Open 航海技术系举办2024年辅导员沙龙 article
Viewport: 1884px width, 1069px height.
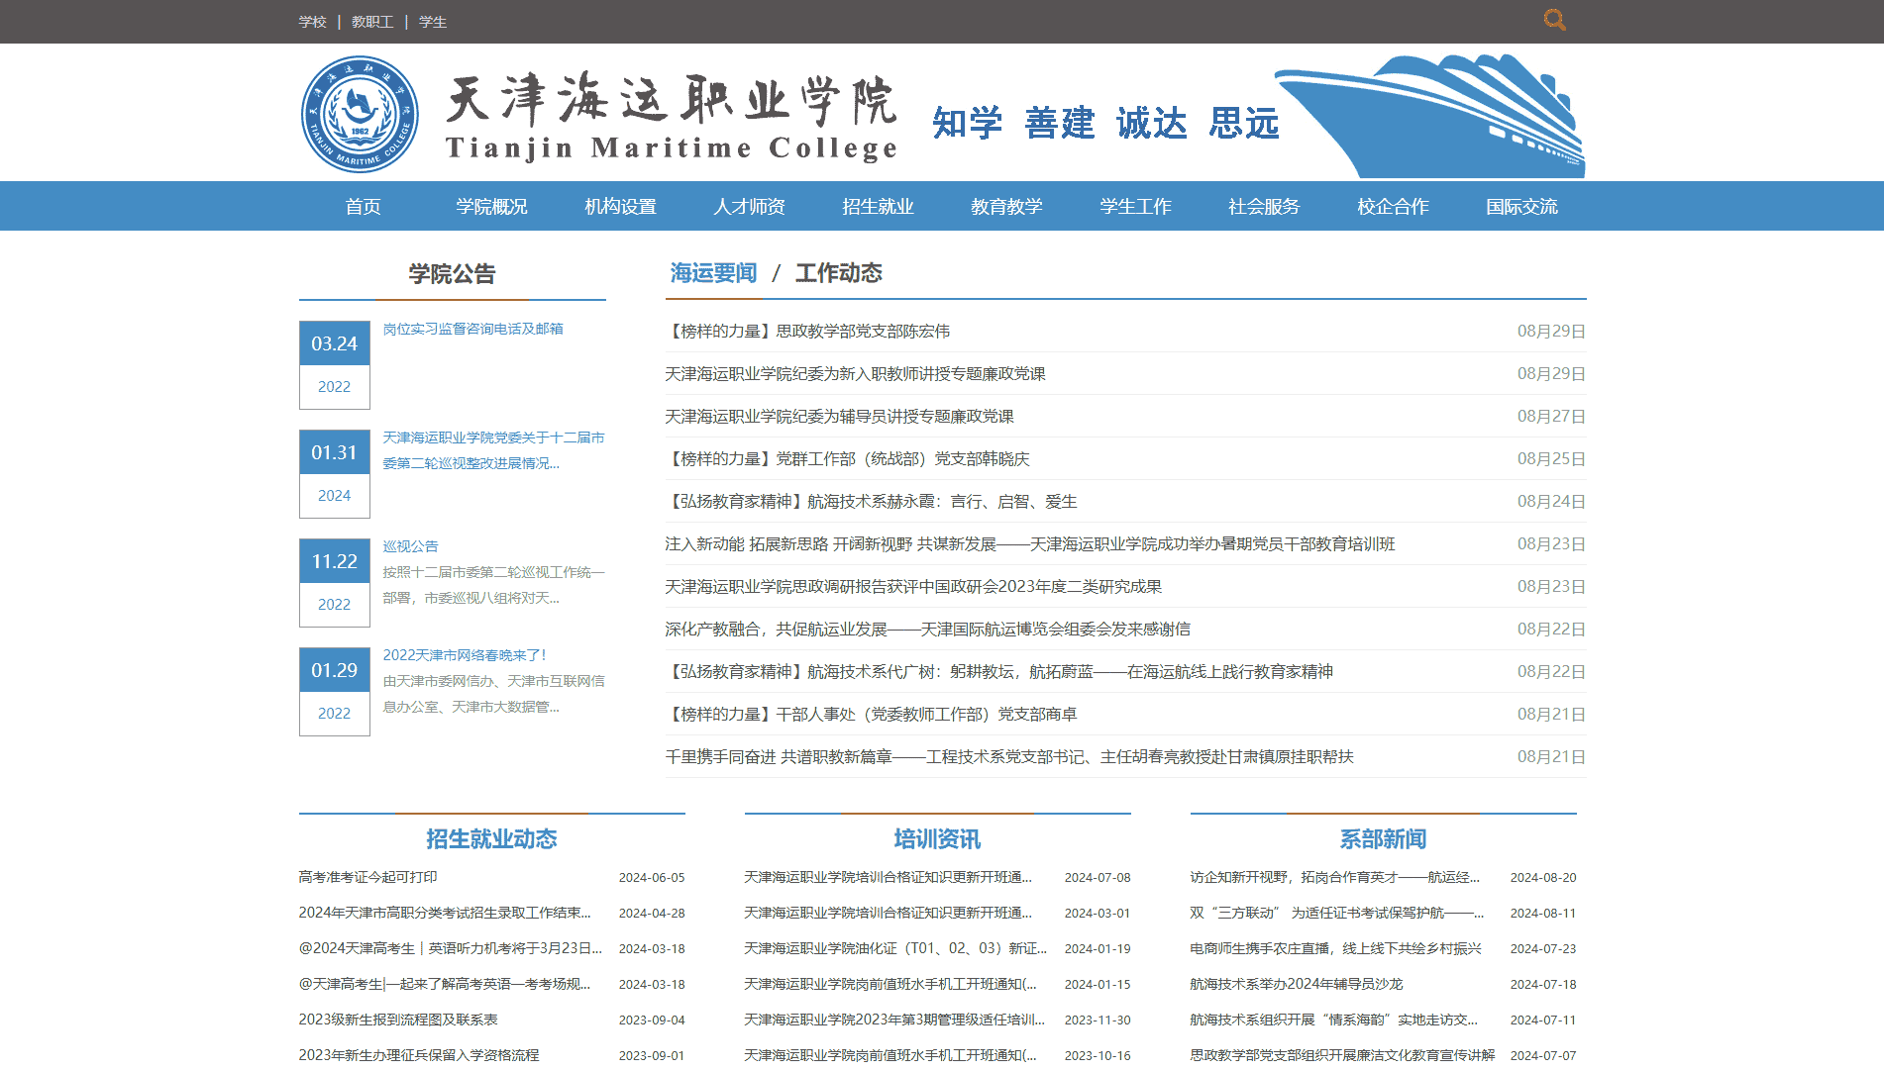1297,984
